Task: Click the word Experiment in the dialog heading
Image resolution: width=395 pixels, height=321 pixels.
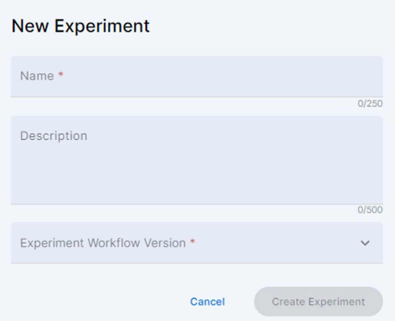Action: click(x=102, y=26)
